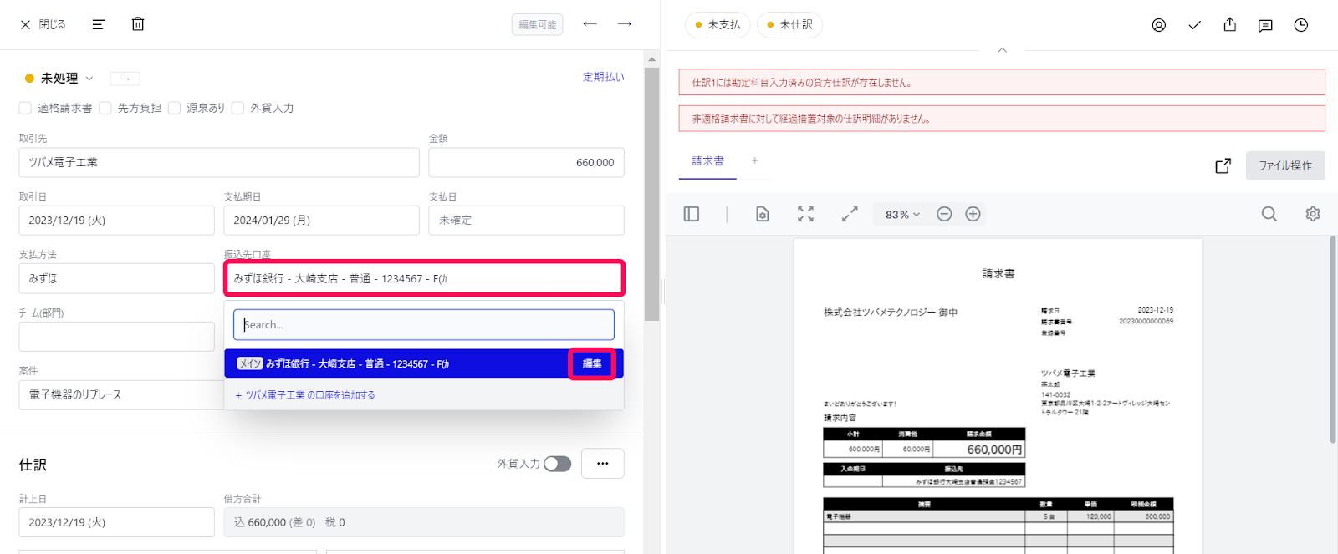Click the 未支払 status chip
Screen dimensions: 1338x554
point(718,24)
